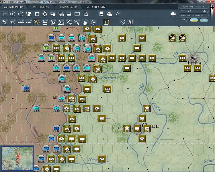Viewport: 215px width, 172px height.
Task: Click the rectangle-with-gear overlay icon
Action: pos(85,14)
